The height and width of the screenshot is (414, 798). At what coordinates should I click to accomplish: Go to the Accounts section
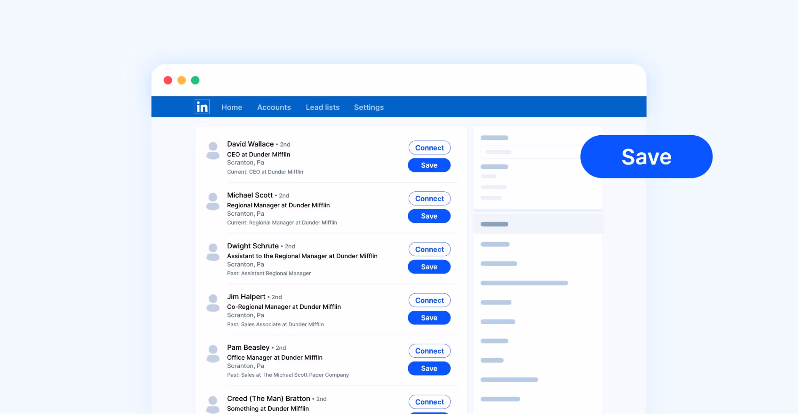(274, 107)
